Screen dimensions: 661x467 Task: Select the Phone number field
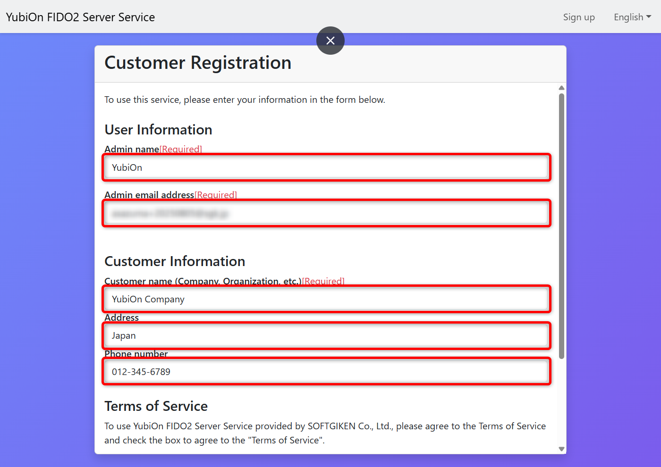click(326, 372)
